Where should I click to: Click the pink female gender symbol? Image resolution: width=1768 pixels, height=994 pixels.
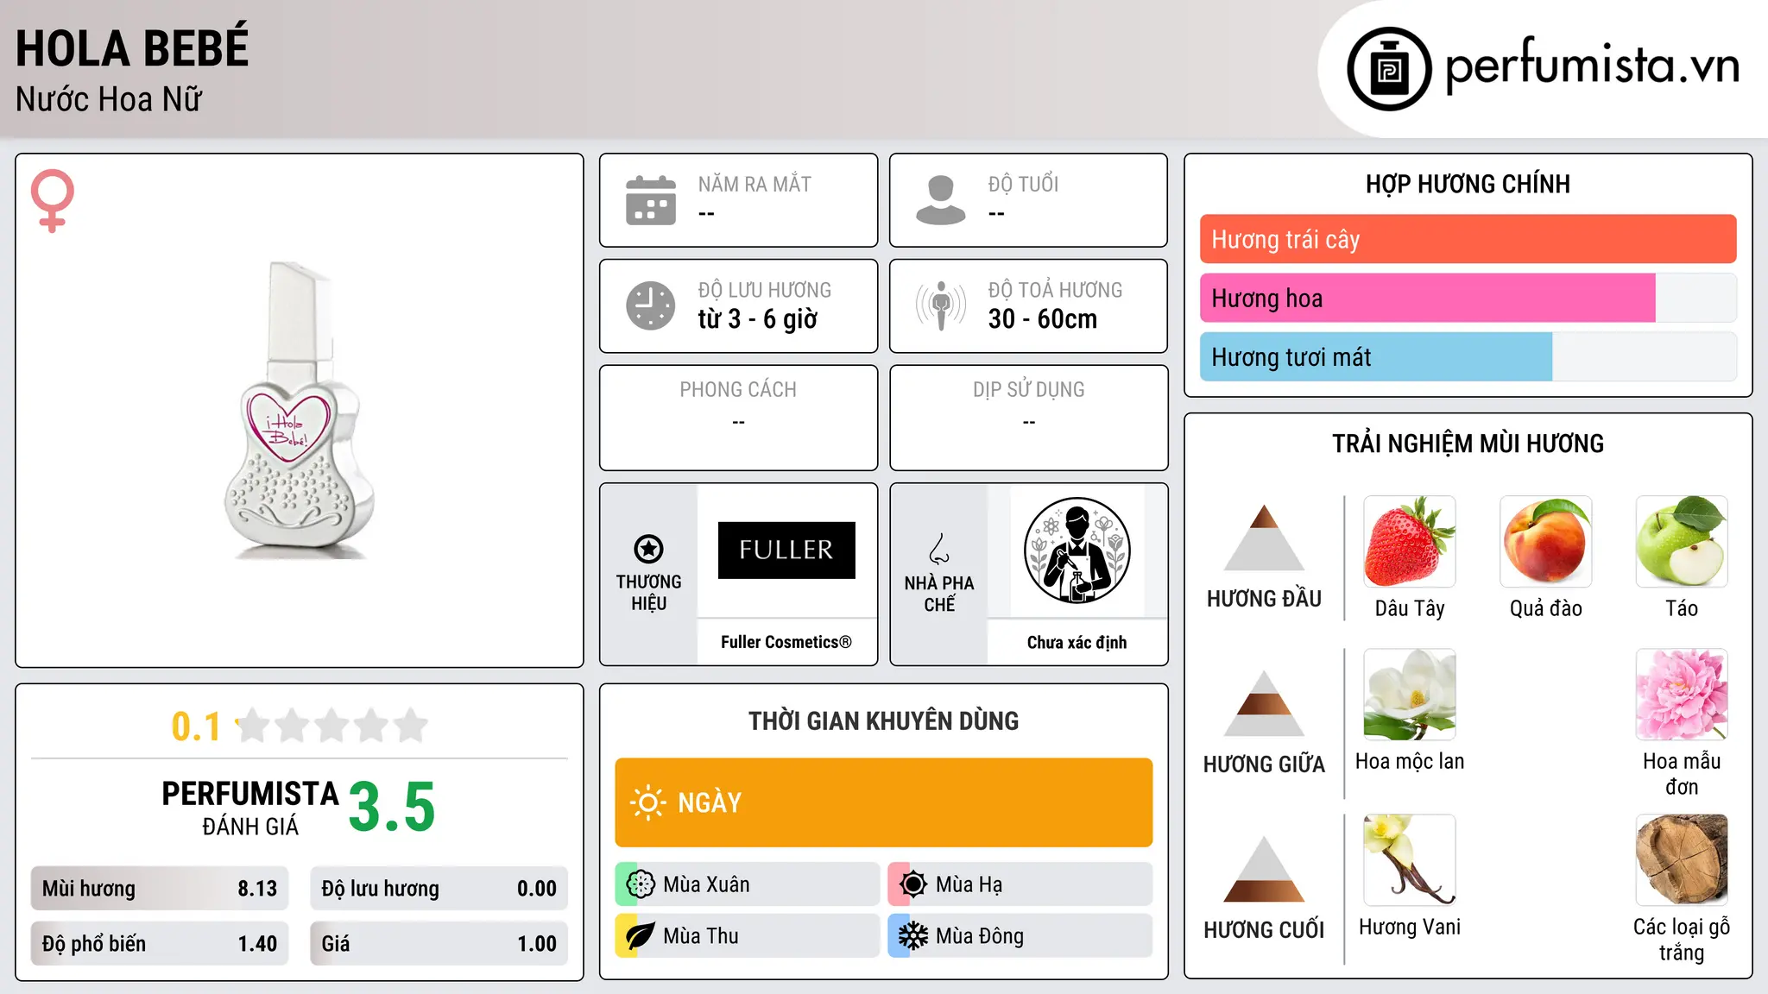(53, 201)
